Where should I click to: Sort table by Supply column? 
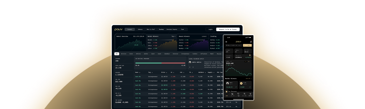tap(211, 72)
